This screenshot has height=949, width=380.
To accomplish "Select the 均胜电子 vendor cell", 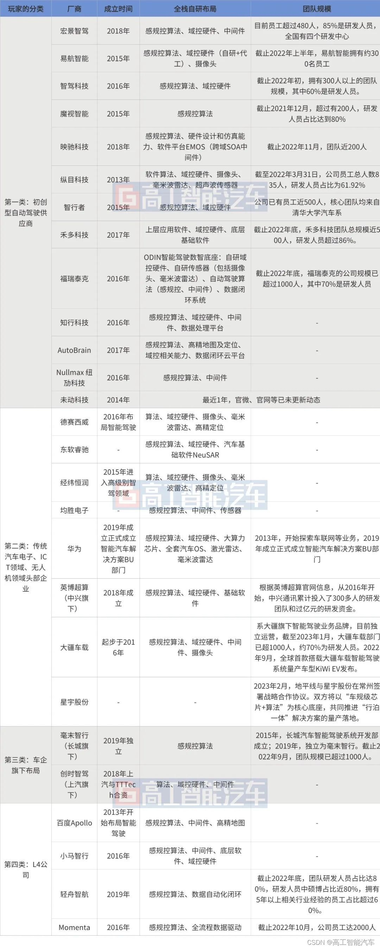I will point(74,510).
